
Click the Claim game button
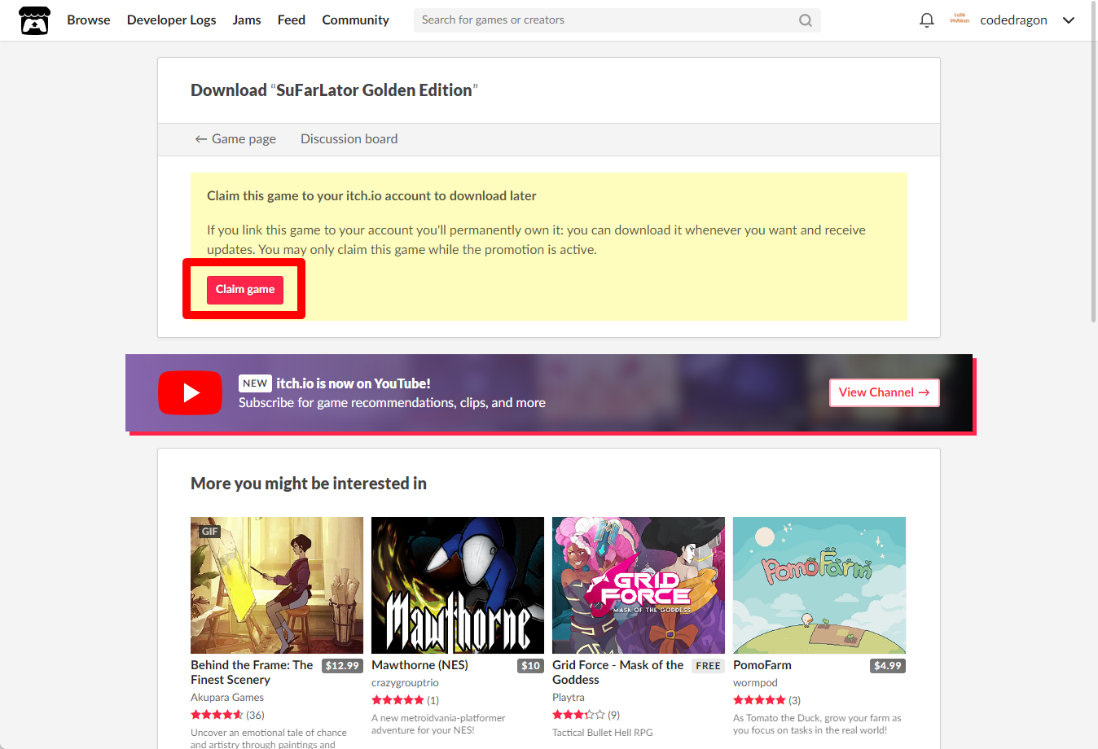[x=245, y=290]
